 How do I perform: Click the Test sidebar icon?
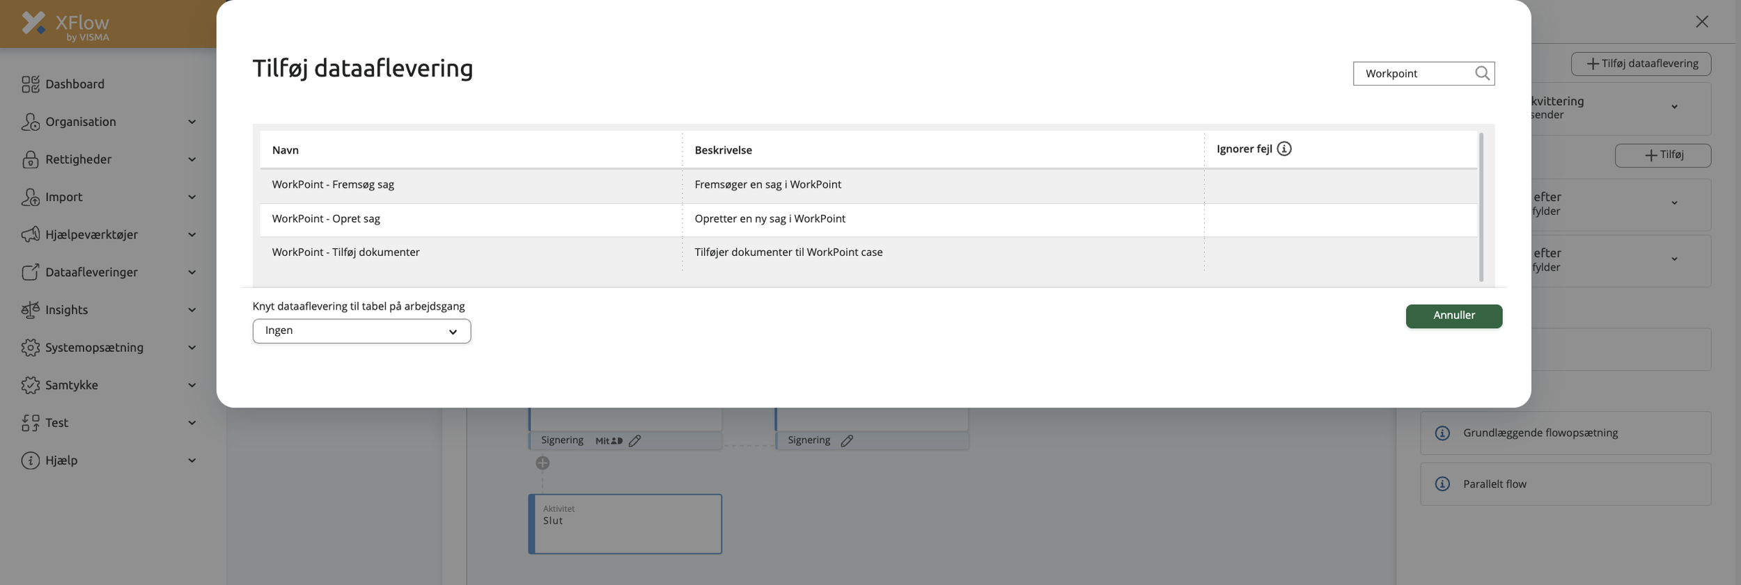pyautogui.click(x=30, y=422)
